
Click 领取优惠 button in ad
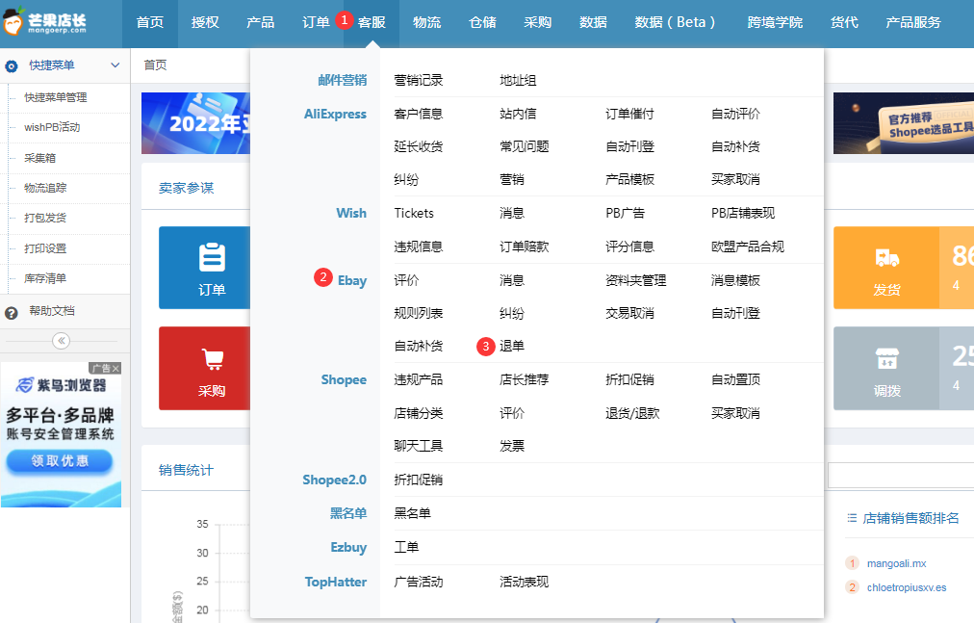pyautogui.click(x=60, y=461)
